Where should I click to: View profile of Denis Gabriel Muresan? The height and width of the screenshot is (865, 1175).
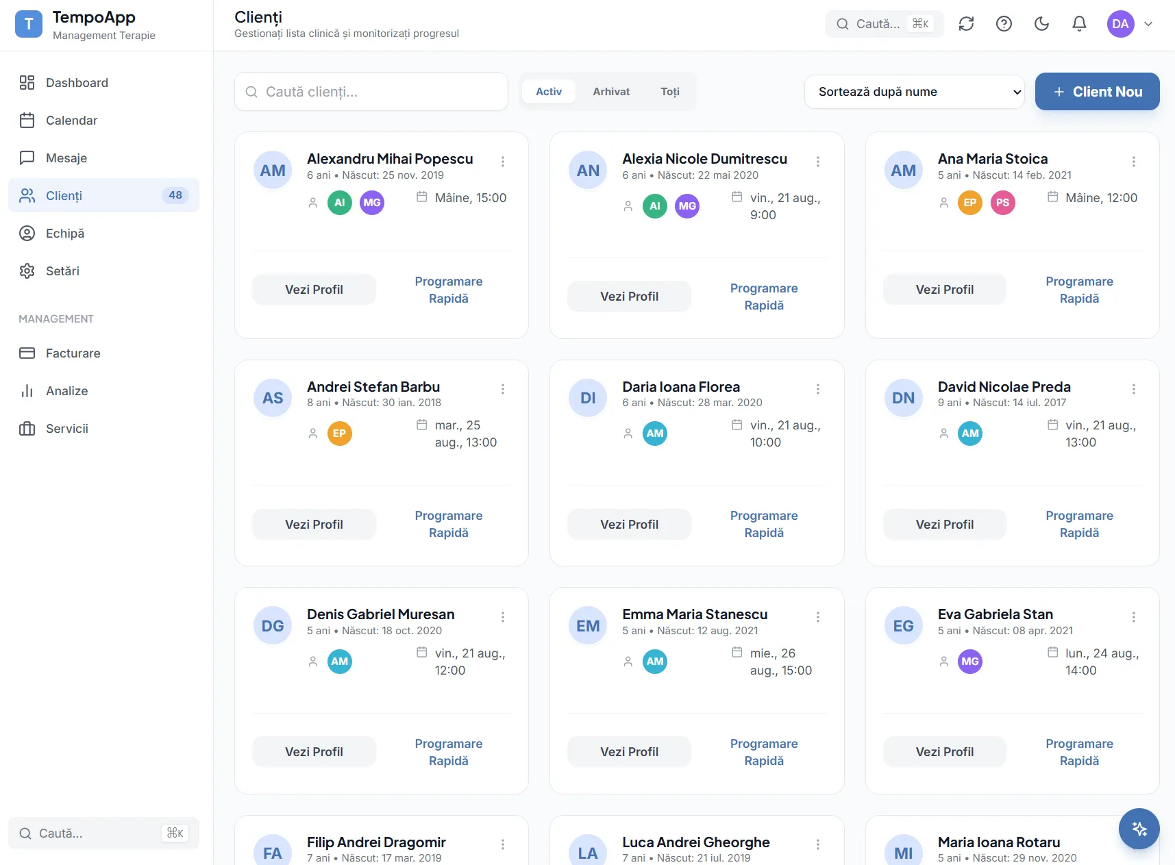click(314, 752)
